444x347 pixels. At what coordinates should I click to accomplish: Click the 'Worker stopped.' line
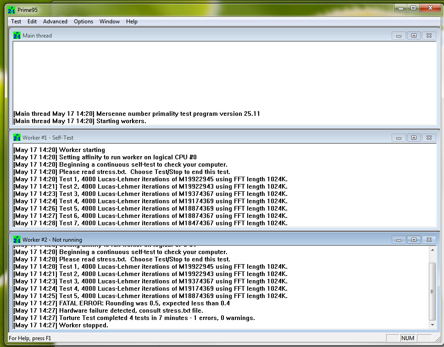[x=61, y=325]
